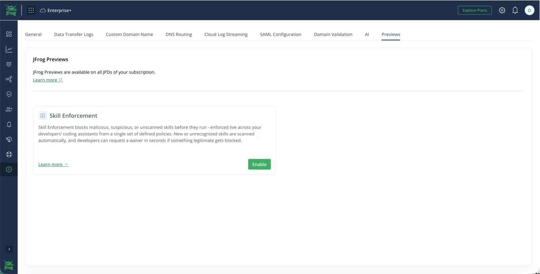This screenshot has height=274, width=540.
Task: Click the JFrog Previews heading
Action: (51, 60)
